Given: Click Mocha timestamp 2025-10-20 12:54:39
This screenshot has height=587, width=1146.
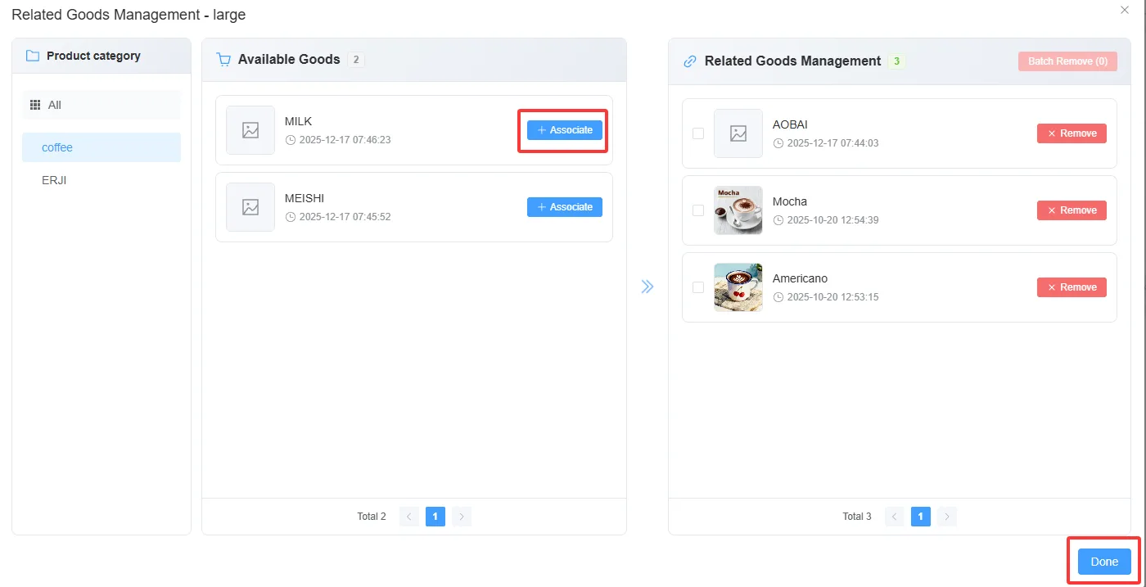Looking at the screenshot, I should click(x=833, y=220).
